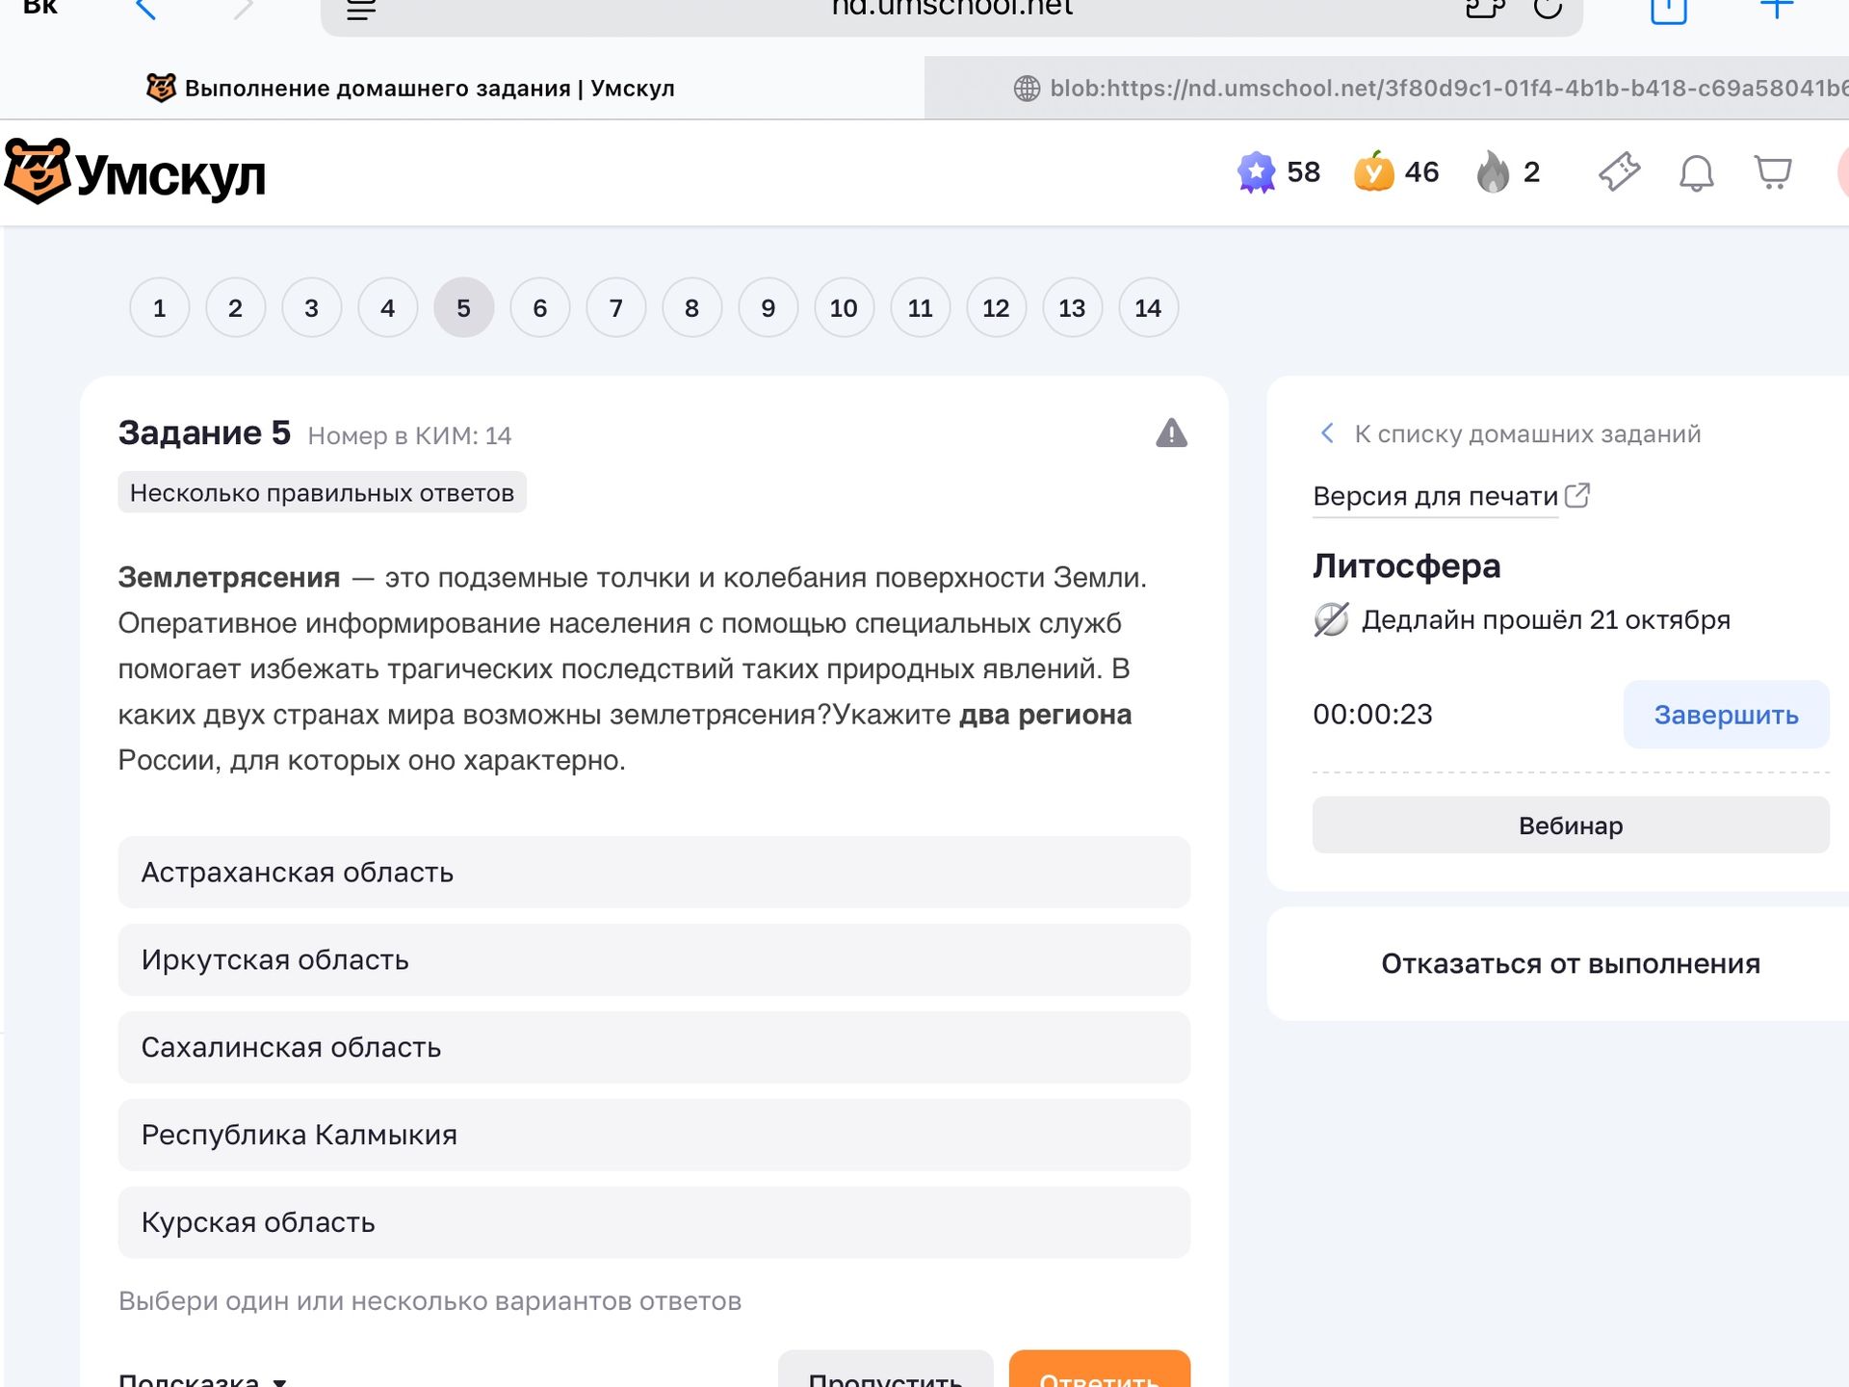Viewport: 1849px width, 1387px height.
Task: Click the Задание 5 heading
Action: [x=204, y=433]
